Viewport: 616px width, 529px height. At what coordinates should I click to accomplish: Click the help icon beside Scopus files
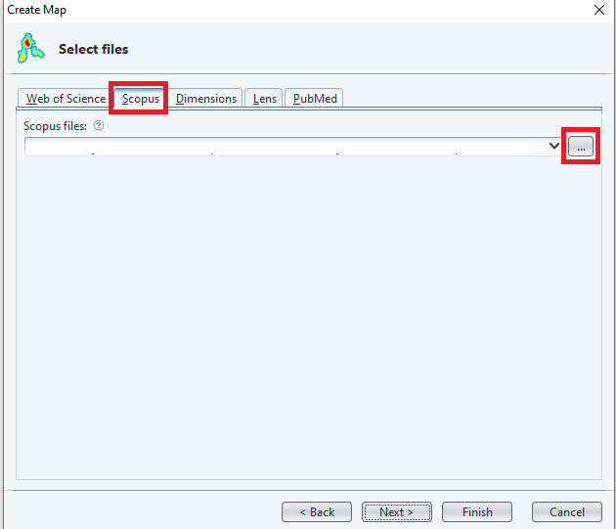(99, 126)
